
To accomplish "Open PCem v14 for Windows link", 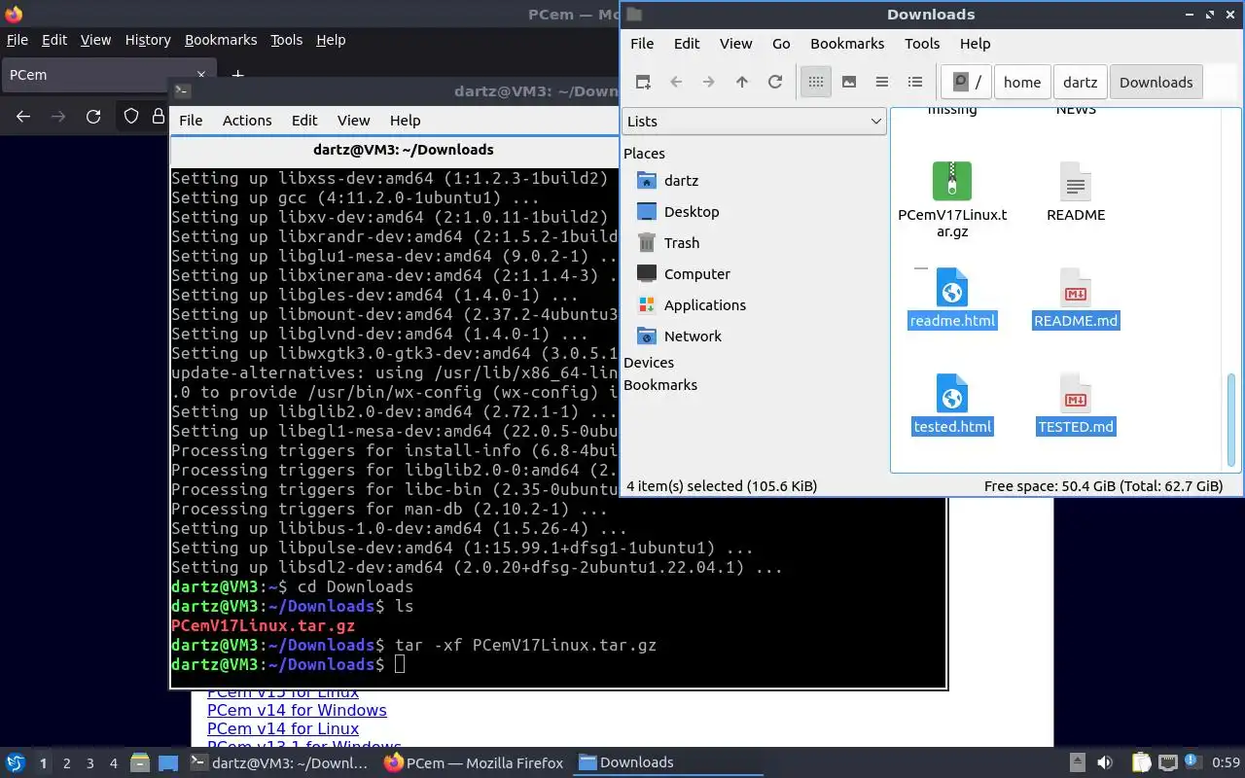I will (297, 710).
